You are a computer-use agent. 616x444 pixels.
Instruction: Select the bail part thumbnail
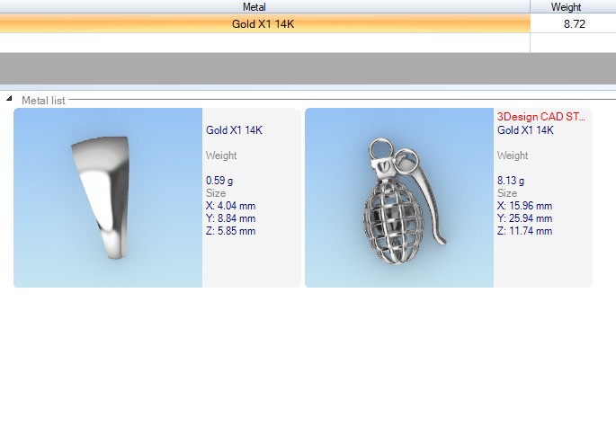[108, 198]
